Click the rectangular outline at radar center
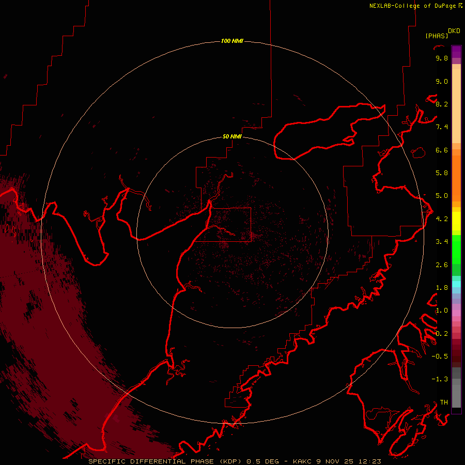The image size is (465, 465). click(223, 225)
